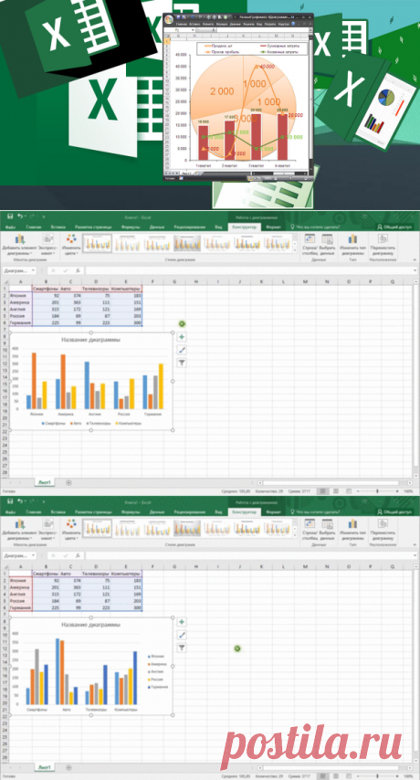Click chart title in upper window chart
Image resolution: width=420 pixels, height=780 pixels.
pos(90,340)
